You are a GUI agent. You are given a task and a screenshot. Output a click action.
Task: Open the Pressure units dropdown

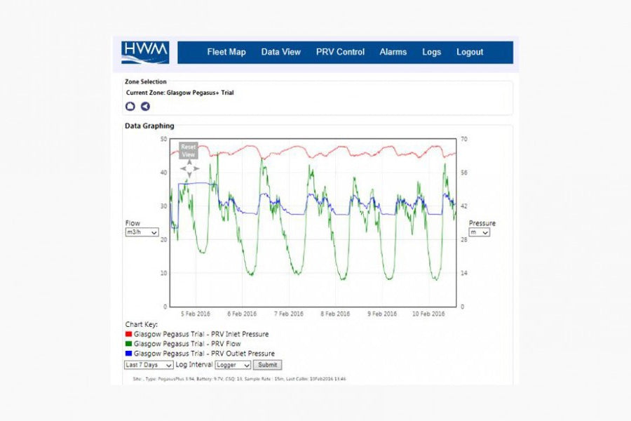tap(479, 232)
